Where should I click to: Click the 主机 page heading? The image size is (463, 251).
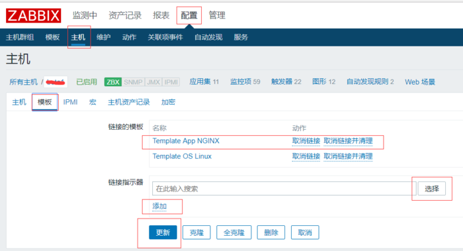coord(18,59)
